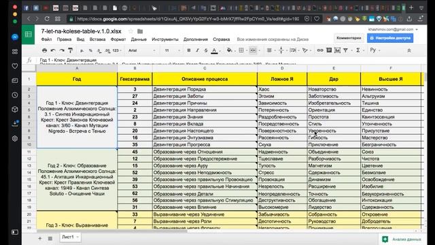Reload the page in browser
This screenshot has height=245, width=435.
47,19
